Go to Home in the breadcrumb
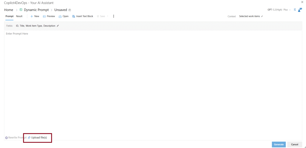306x148 pixels. [8, 10]
